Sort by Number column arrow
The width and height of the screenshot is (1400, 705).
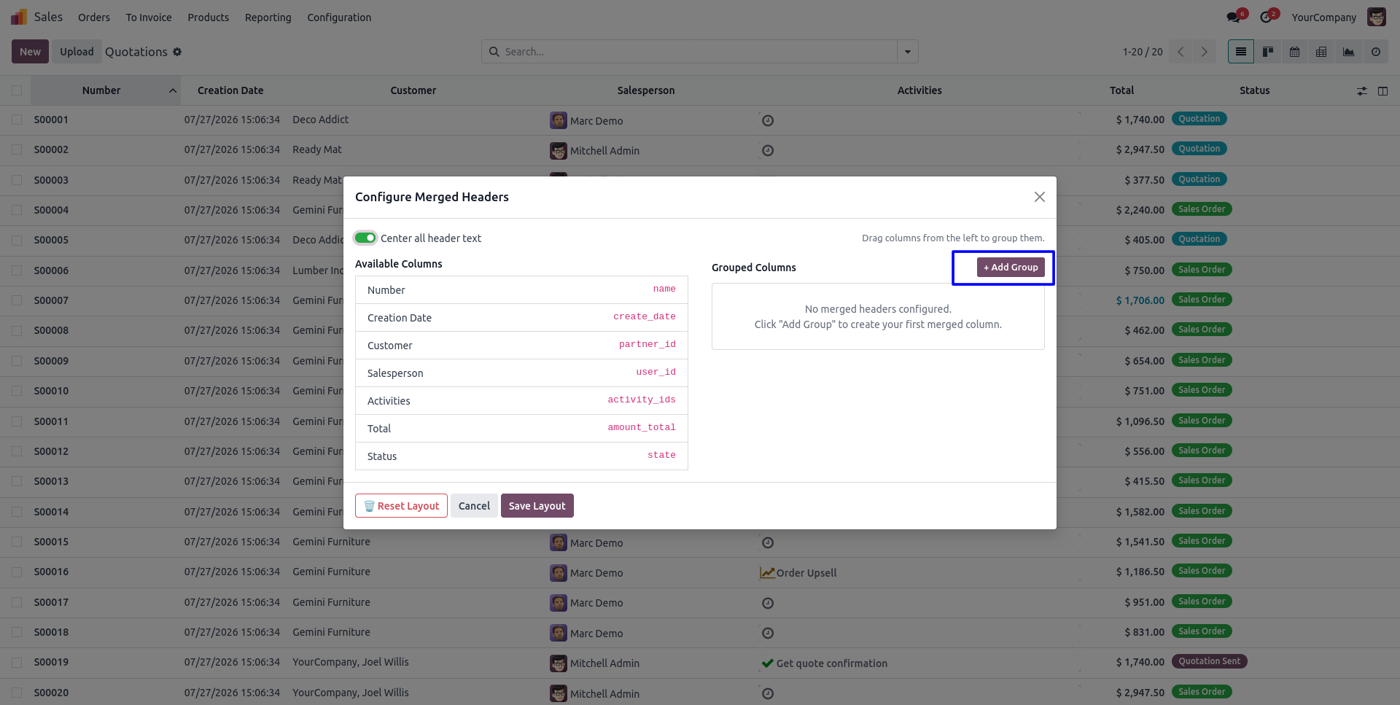tap(173, 90)
